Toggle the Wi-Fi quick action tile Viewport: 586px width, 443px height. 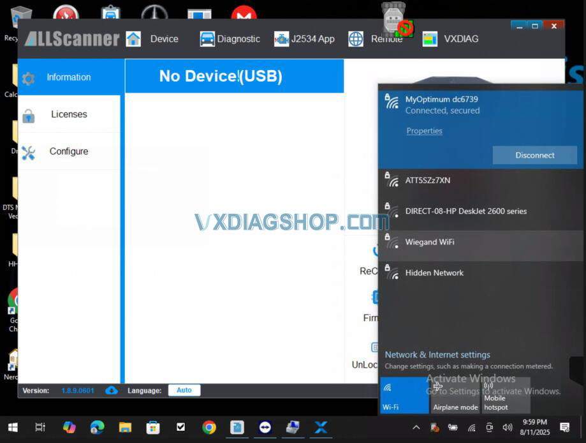pos(404,395)
